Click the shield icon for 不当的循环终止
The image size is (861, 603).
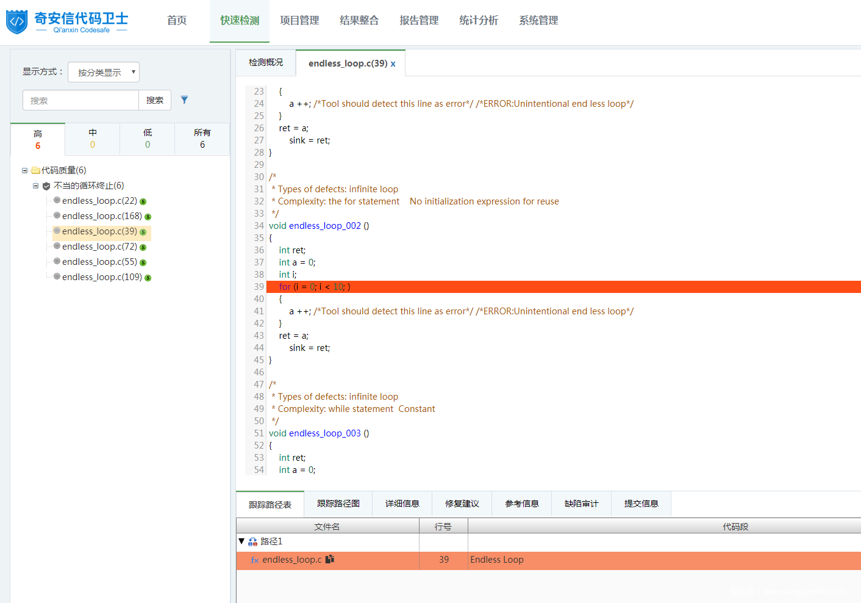coord(46,186)
